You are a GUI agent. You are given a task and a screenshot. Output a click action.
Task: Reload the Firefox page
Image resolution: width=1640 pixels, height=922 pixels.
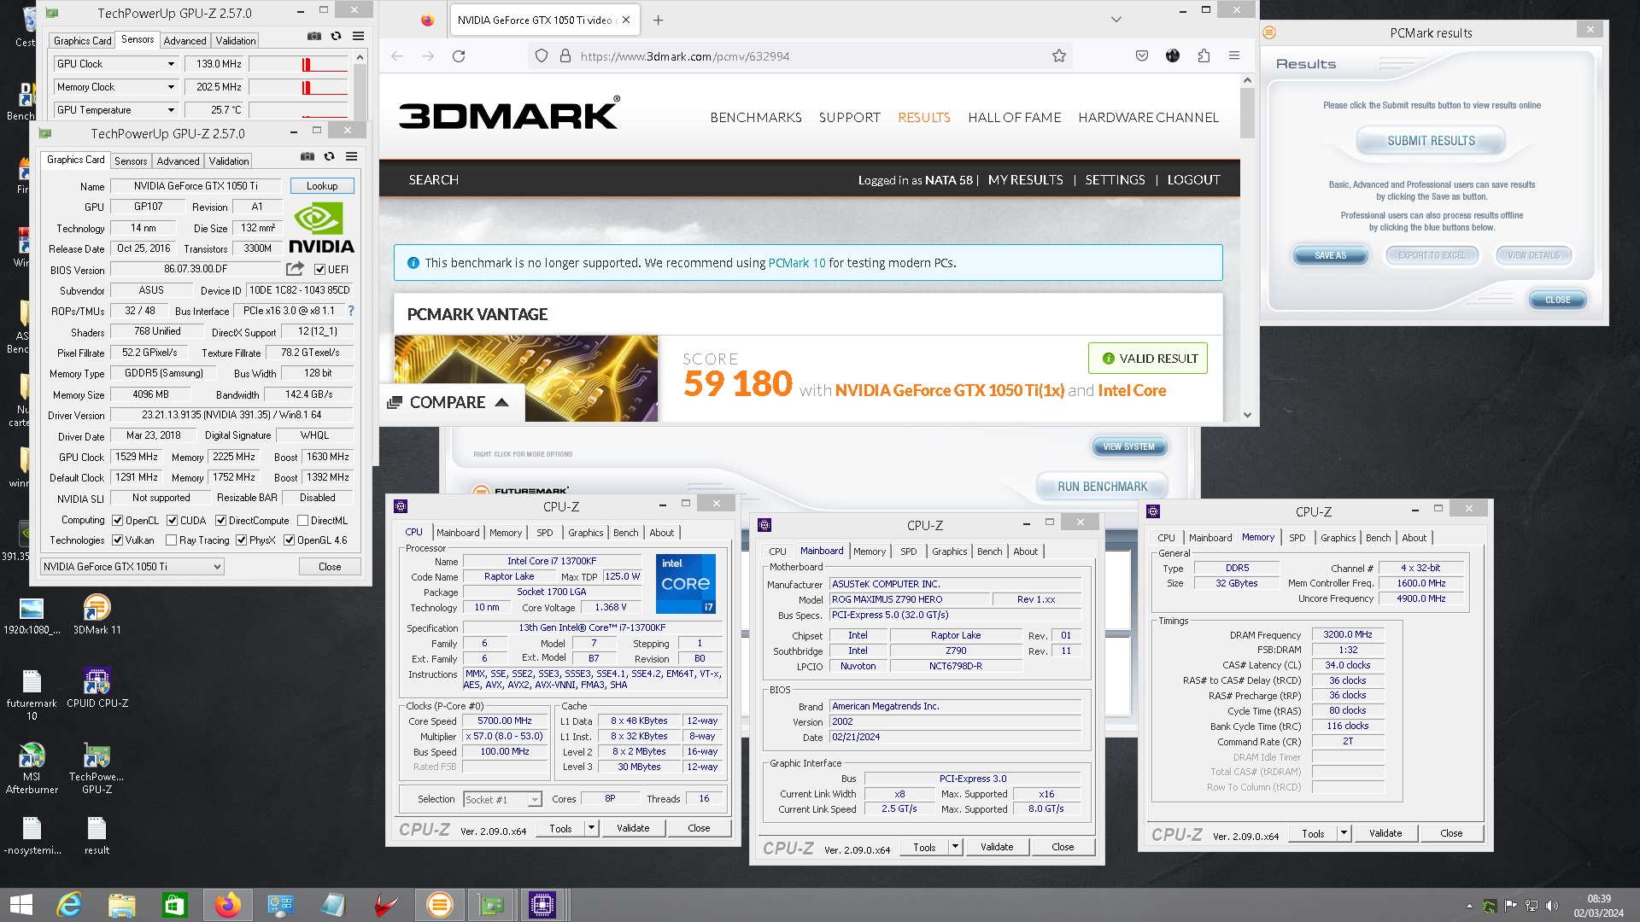coord(459,56)
